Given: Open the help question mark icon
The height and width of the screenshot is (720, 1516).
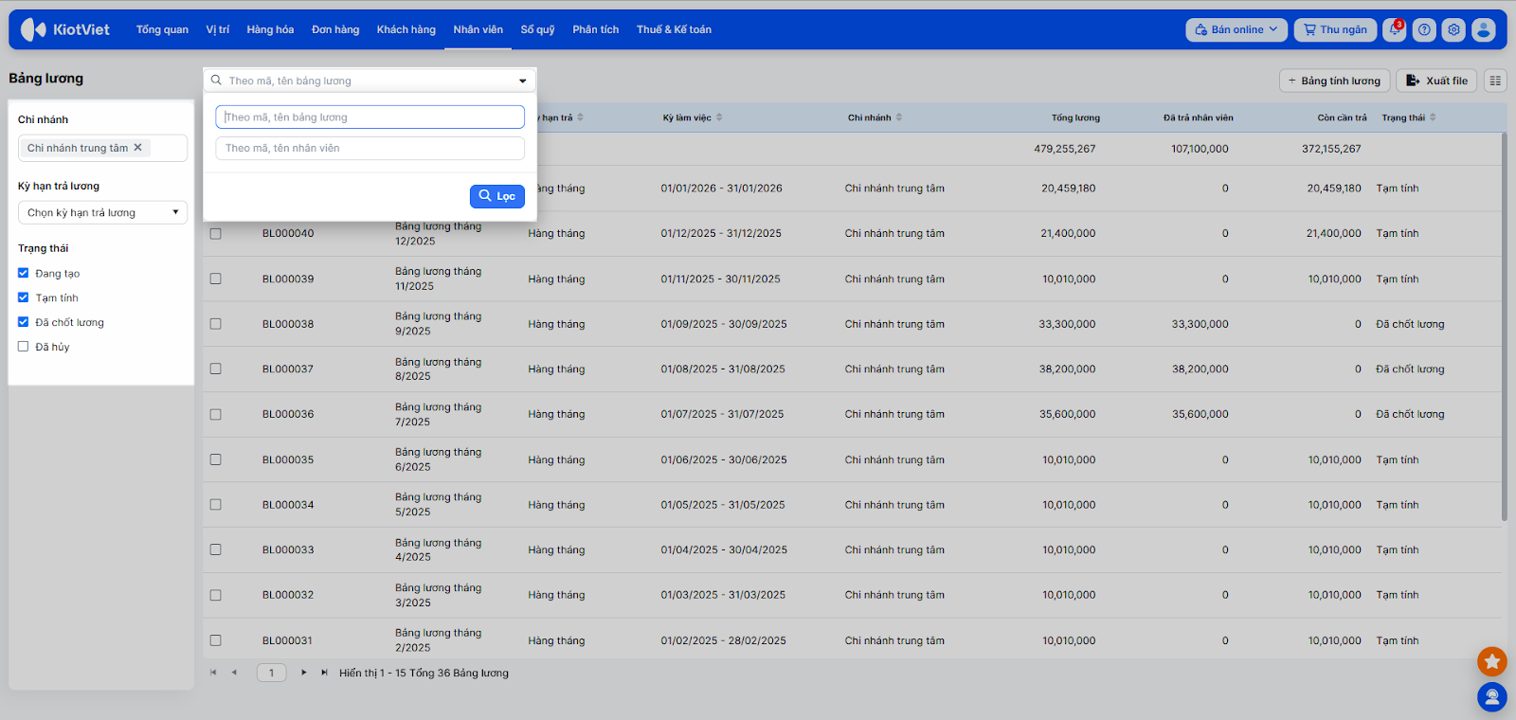Looking at the screenshot, I should tap(1424, 29).
